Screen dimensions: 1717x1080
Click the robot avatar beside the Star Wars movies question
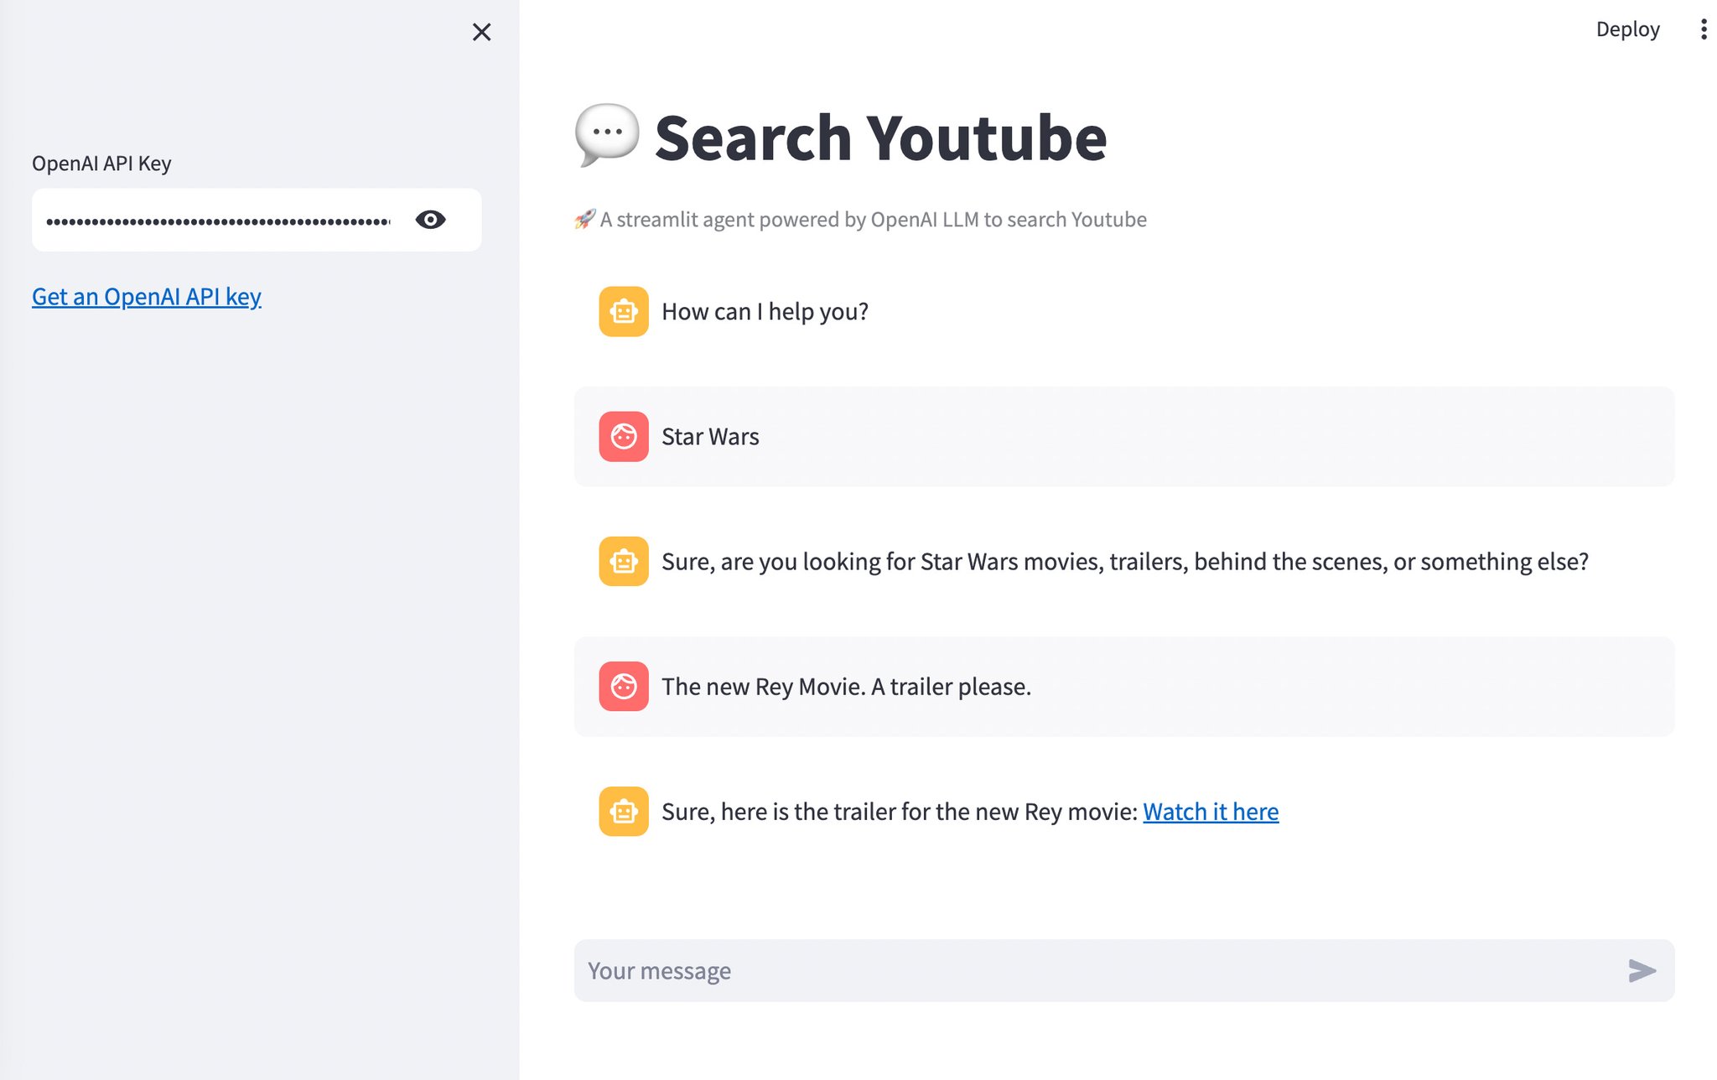pyautogui.click(x=624, y=562)
